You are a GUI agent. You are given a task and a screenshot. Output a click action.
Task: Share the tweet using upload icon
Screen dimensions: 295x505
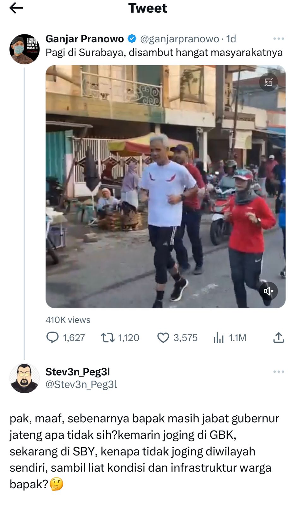coord(279,337)
